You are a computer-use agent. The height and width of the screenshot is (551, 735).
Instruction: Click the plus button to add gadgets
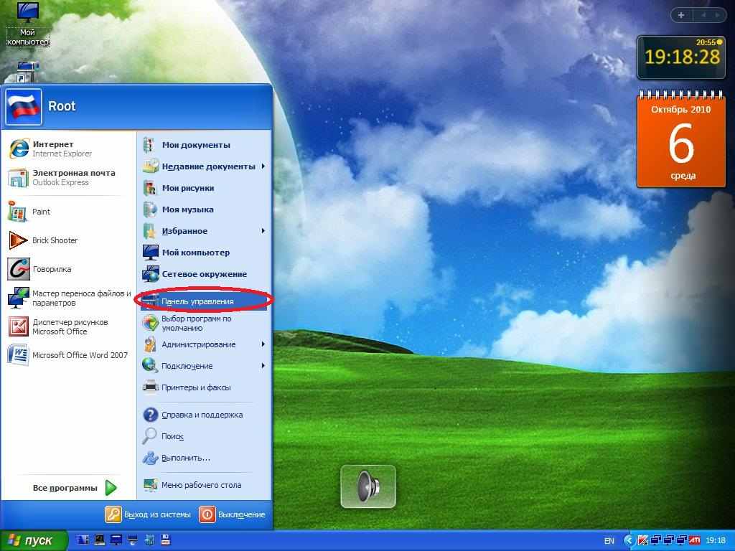681,15
